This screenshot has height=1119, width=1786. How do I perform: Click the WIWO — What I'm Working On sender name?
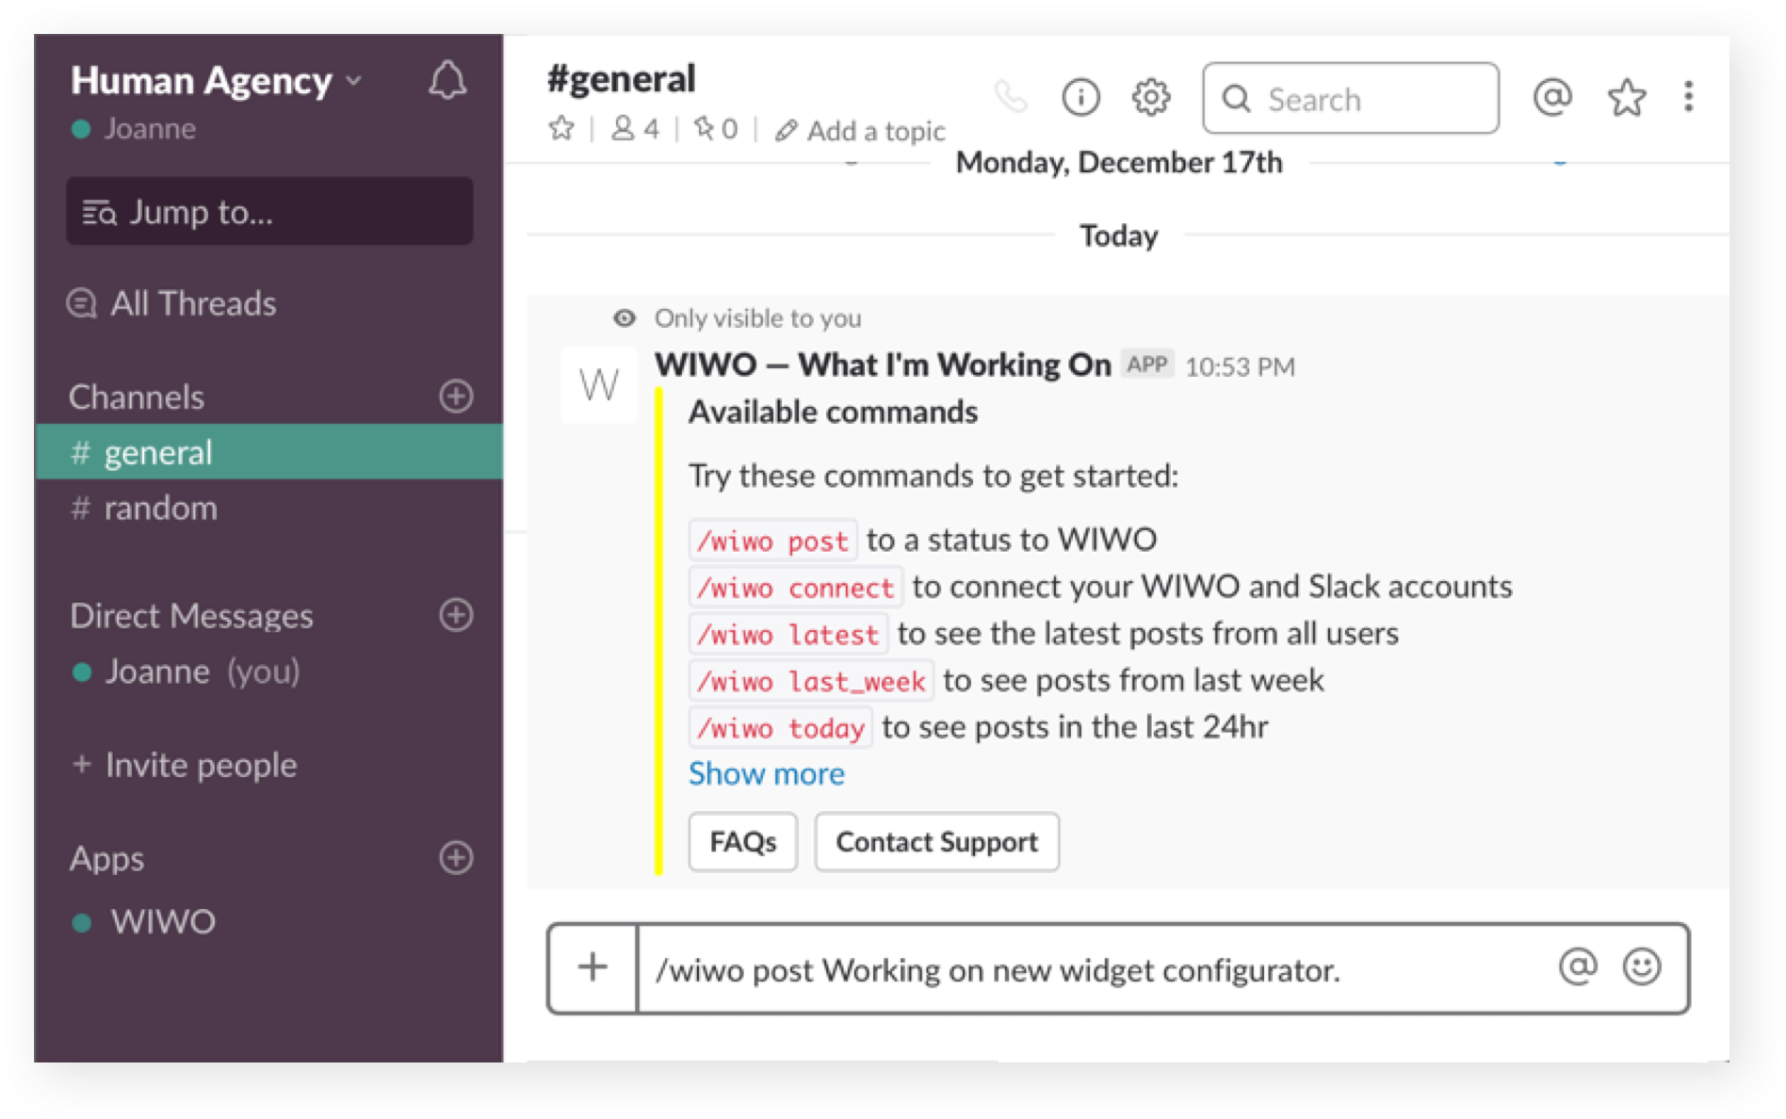pos(883,365)
